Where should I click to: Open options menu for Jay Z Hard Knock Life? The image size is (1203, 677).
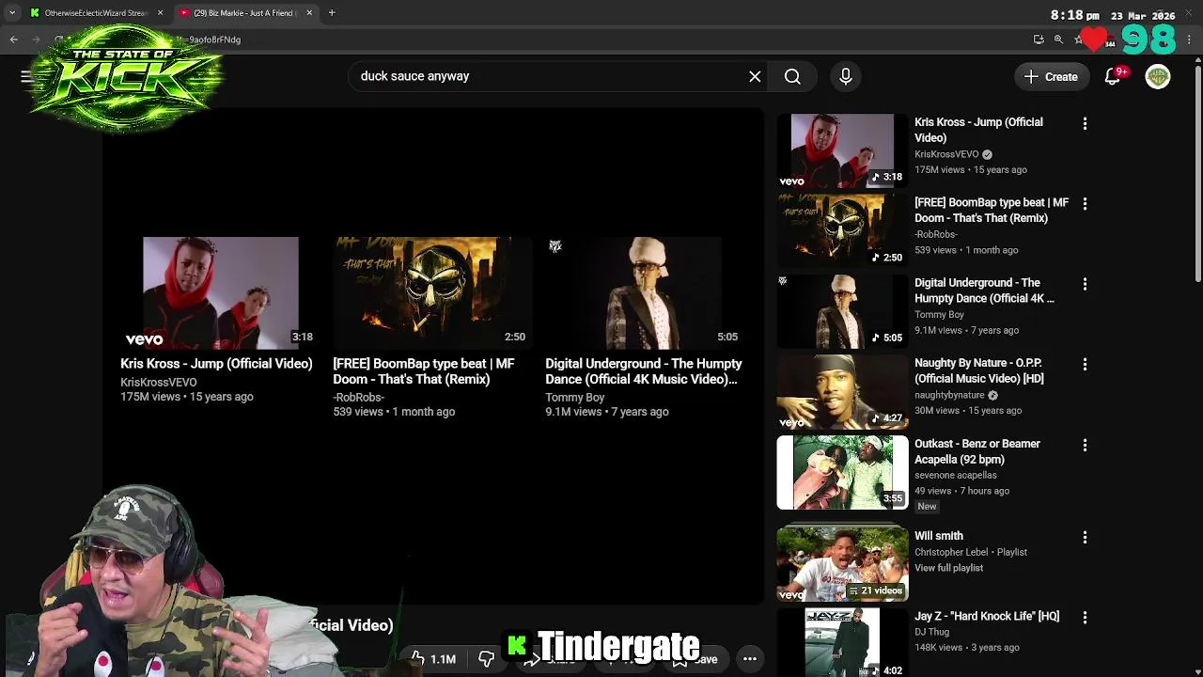tap(1085, 618)
